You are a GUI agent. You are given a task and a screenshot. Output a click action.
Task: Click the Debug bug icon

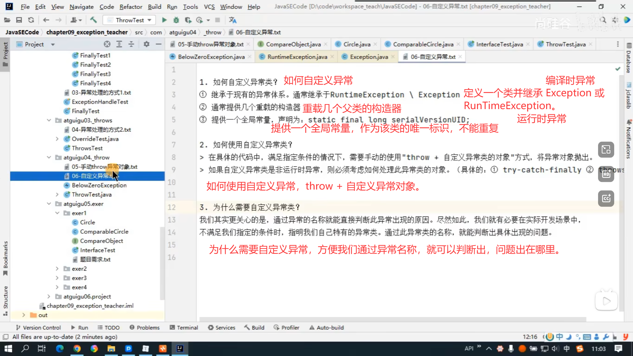coord(176,20)
